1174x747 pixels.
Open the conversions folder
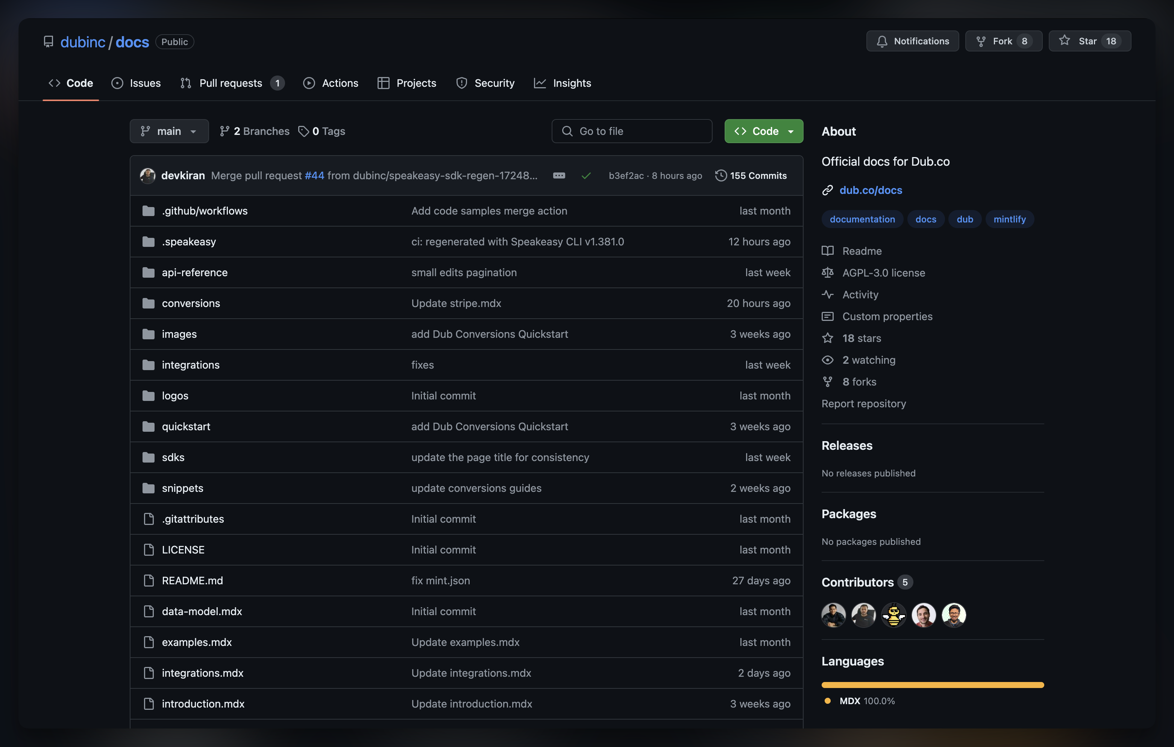(x=191, y=303)
